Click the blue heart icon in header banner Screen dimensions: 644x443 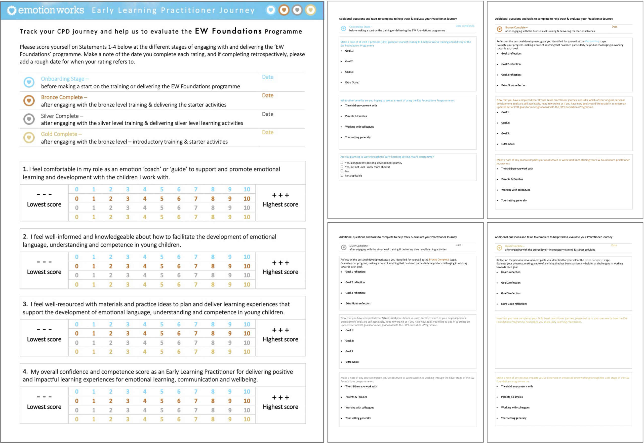(x=271, y=10)
